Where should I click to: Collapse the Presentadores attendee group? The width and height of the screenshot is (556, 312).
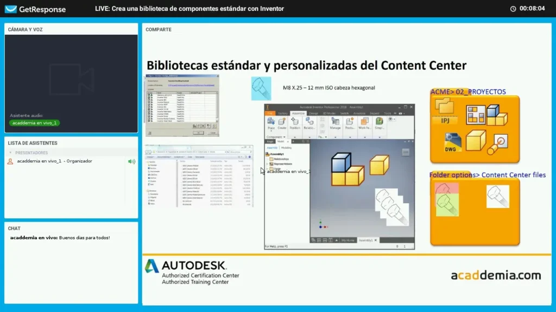click(9, 153)
